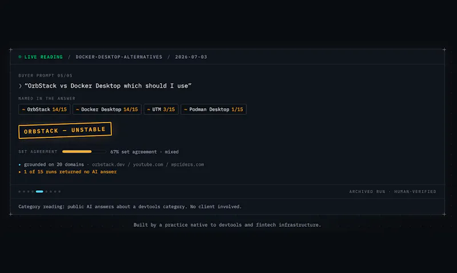
Task: Click the set agreement progress bar
Action: (84, 152)
